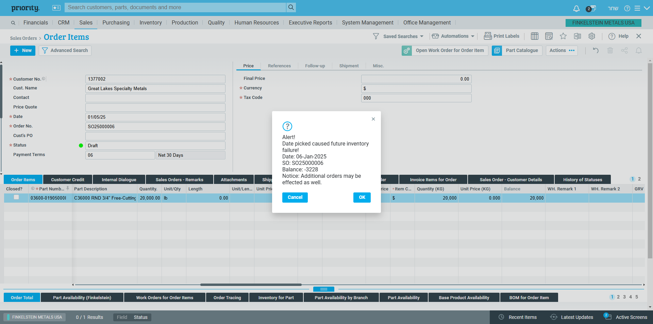Click the top bar help question mark
The image size is (653, 324).
627,8
